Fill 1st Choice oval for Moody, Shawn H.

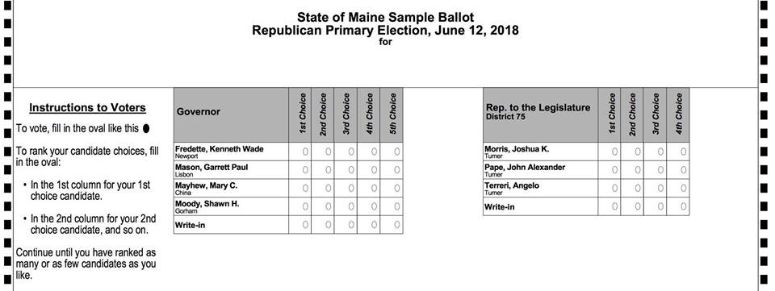point(305,206)
